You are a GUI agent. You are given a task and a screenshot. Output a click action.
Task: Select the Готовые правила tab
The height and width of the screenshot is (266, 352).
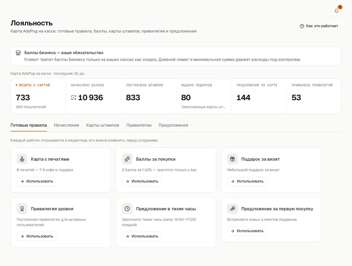(29, 125)
